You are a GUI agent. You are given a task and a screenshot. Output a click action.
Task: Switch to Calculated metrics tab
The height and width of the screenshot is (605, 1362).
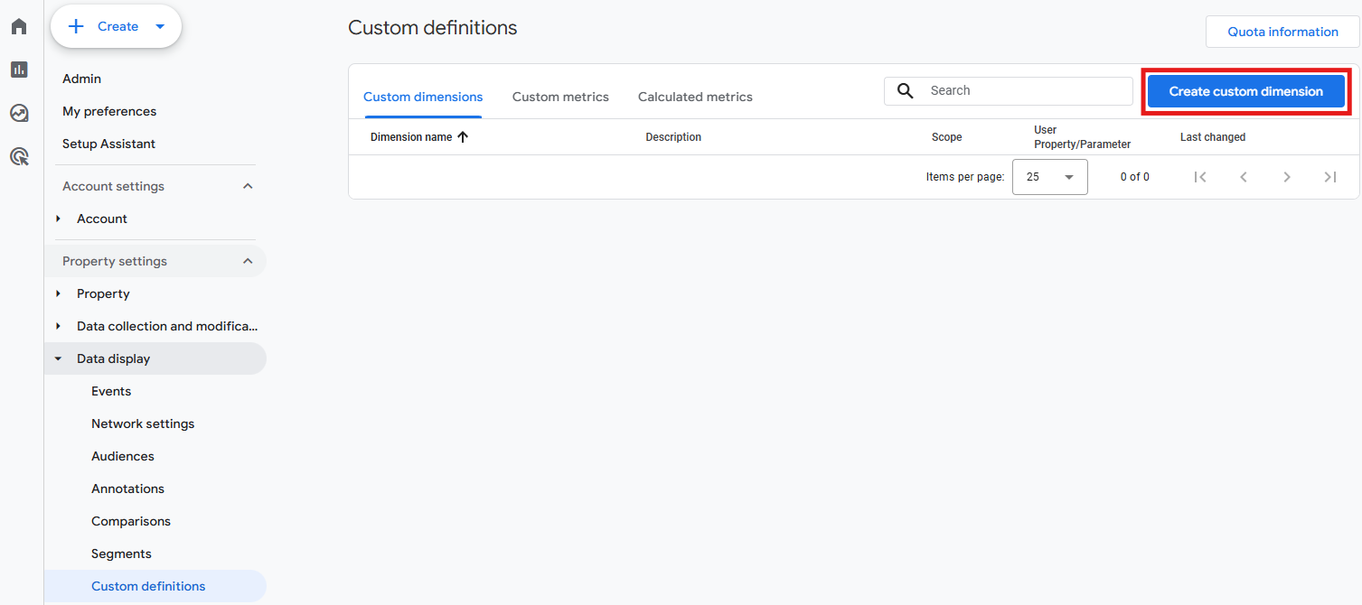pyautogui.click(x=695, y=97)
